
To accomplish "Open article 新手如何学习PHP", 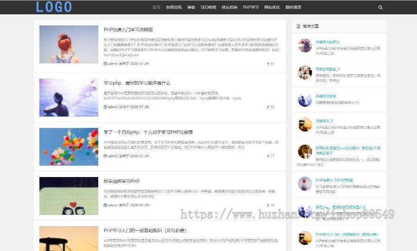I will (x=121, y=181).
